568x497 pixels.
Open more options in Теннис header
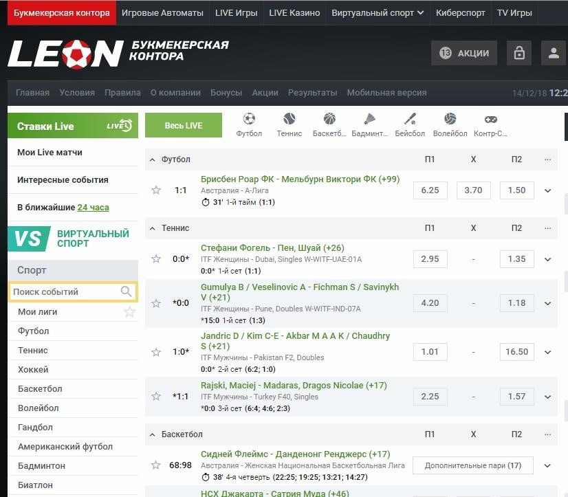click(x=547, y=228)
